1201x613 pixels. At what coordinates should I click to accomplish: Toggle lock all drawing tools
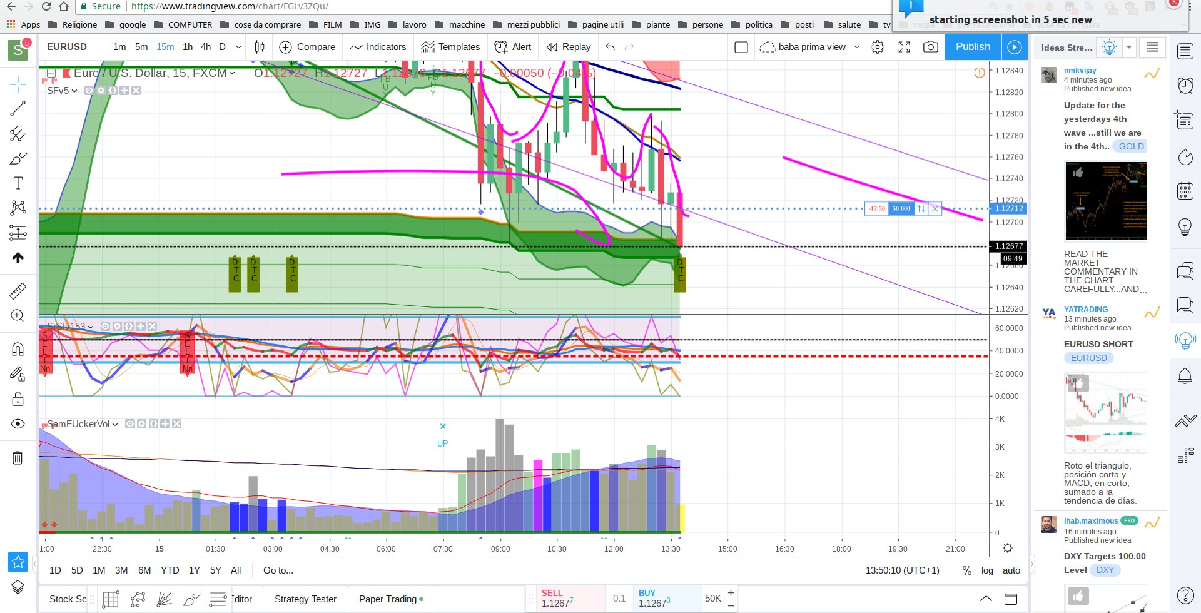18,399
